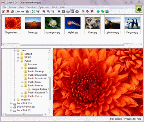Select the highlighted fourth fit-mode icon
The width and height of the screenshot is (144, 122).
(73, 11)
